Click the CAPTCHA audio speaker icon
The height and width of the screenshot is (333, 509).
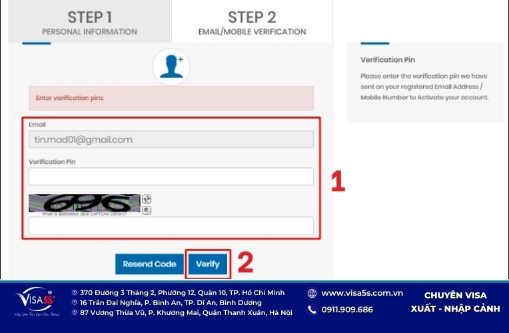(147, 210)
